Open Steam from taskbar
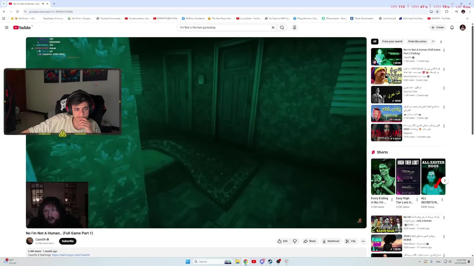474x266 pixels. coord(270,262)
